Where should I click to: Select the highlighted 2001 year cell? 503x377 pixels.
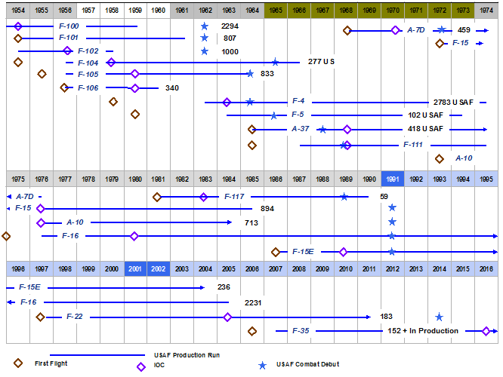(135, 268)
